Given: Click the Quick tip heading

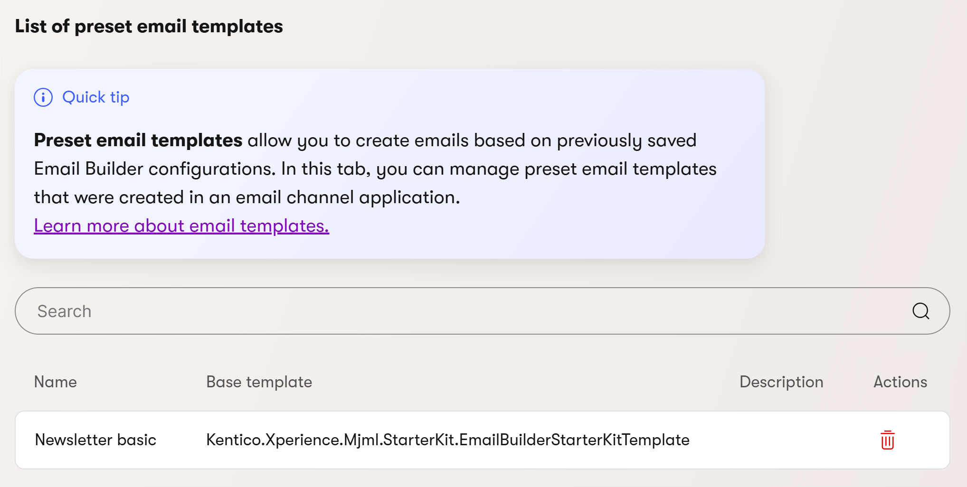Looking at the screenshot, I should (x=95, y=97).
